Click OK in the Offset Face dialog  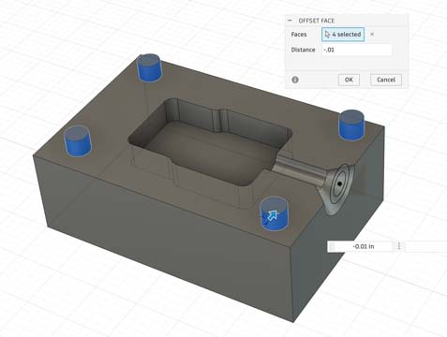[x=349, y=80]
